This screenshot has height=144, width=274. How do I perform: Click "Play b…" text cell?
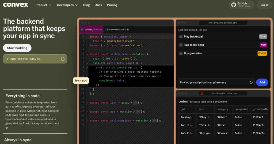[x=205, y=117]
